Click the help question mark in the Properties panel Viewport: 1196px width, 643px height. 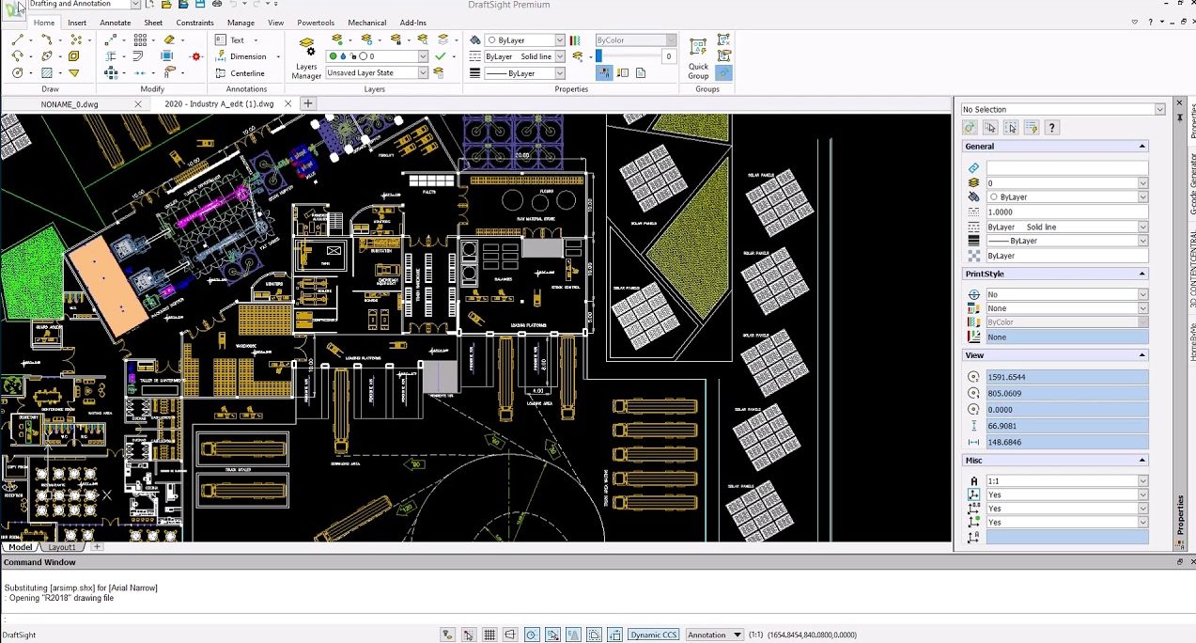click(1051, 128)
